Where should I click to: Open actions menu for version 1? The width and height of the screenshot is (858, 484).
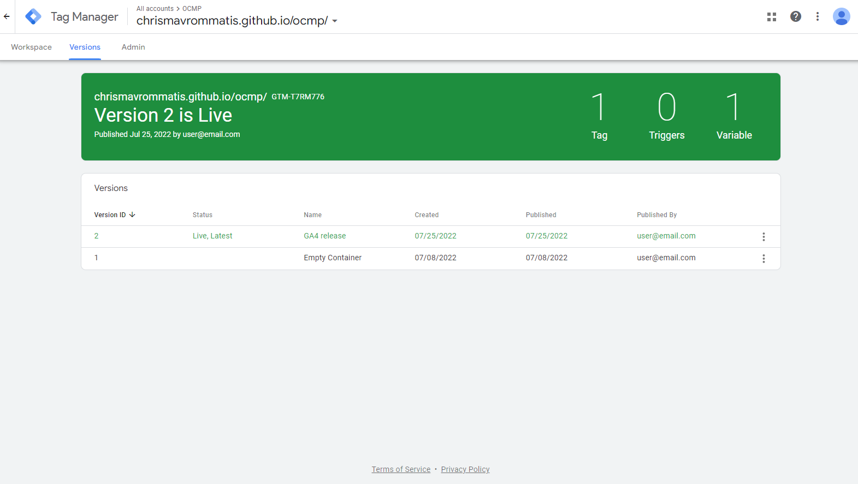click(764, 258)
